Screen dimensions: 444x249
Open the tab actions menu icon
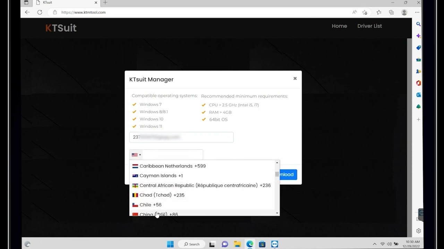pyautogui.click(x=26, y=2)
